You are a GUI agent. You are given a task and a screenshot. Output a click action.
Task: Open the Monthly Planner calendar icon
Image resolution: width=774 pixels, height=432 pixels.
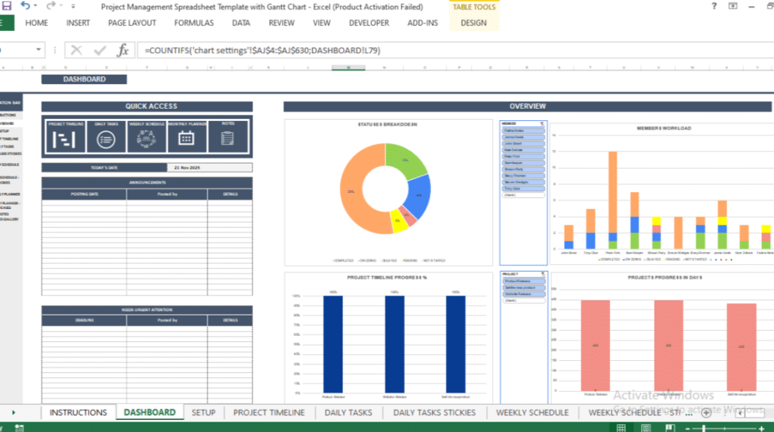(x=186, y=138)
